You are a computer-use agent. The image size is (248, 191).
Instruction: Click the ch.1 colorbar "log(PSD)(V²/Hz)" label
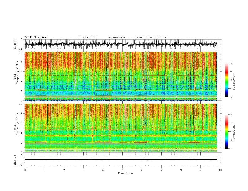[234, 81]
